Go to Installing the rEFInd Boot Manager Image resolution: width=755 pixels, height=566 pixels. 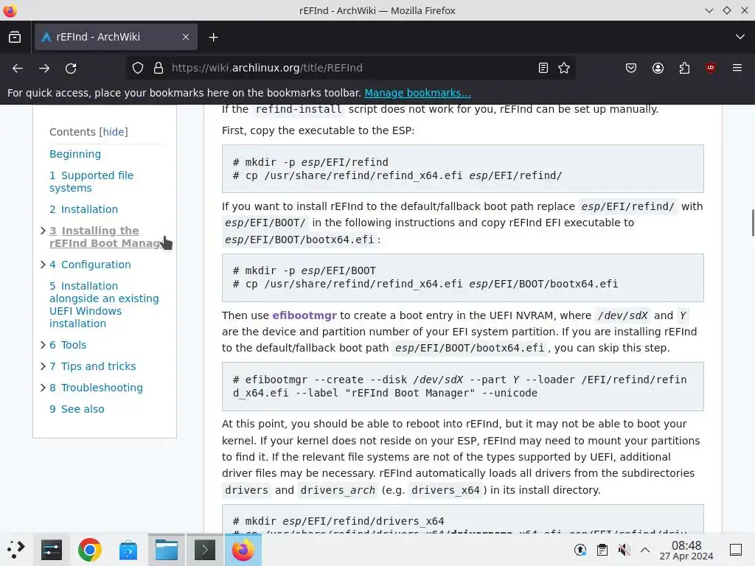(104, 237)
